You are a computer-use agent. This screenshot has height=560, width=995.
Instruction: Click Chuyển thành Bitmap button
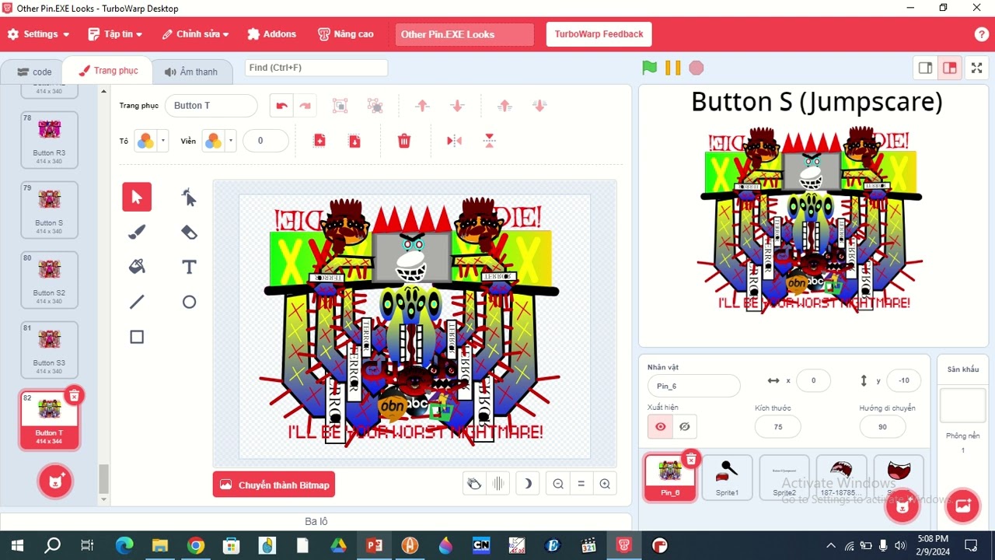(274, 485)
